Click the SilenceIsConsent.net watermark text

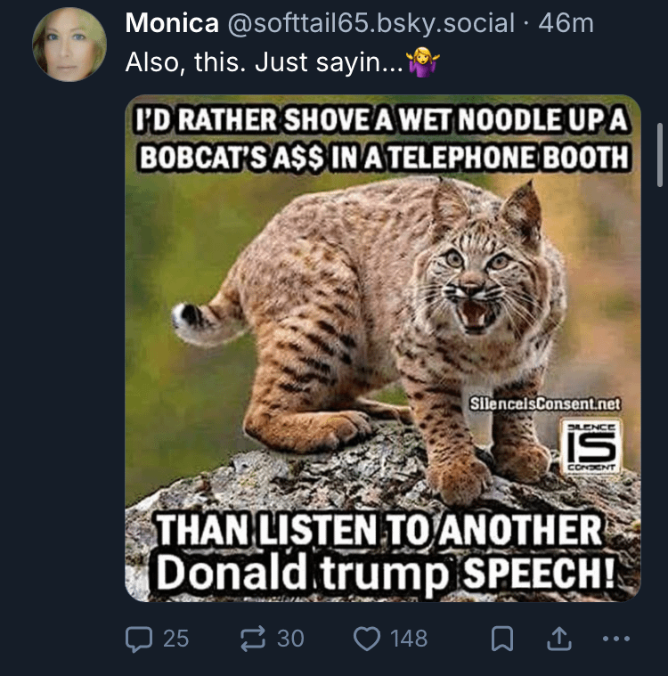[x=545, y=403]
